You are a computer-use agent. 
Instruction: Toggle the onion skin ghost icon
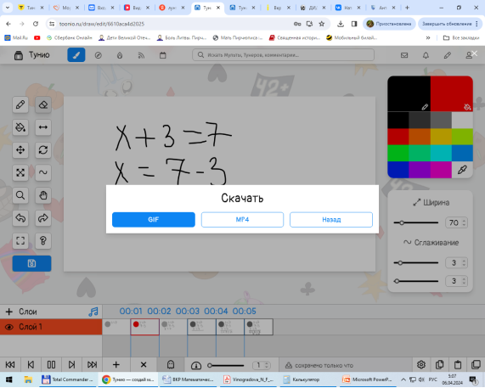coord(171,365)
